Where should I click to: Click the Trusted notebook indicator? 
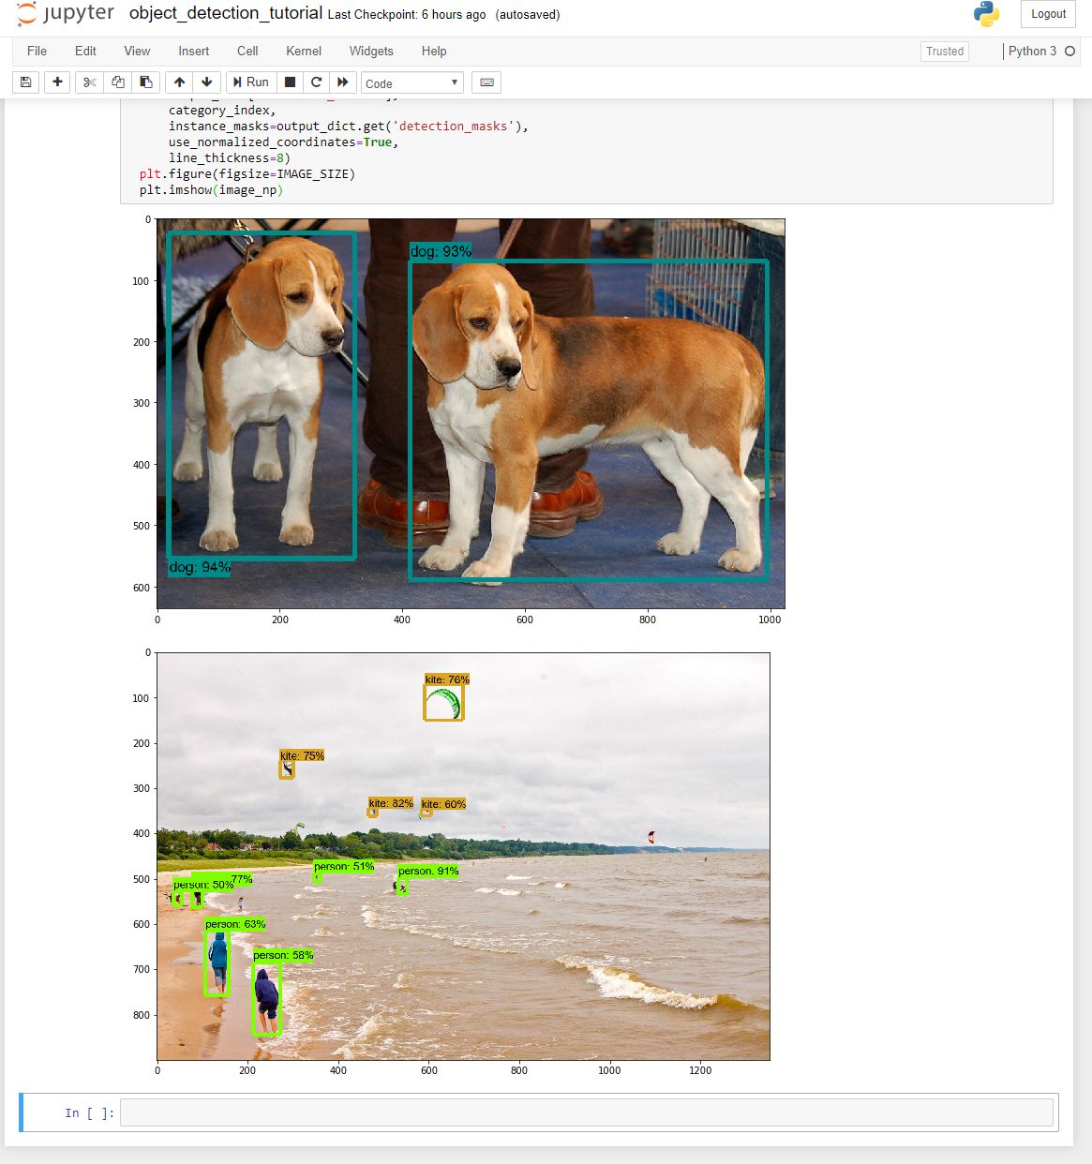[945, 52]
